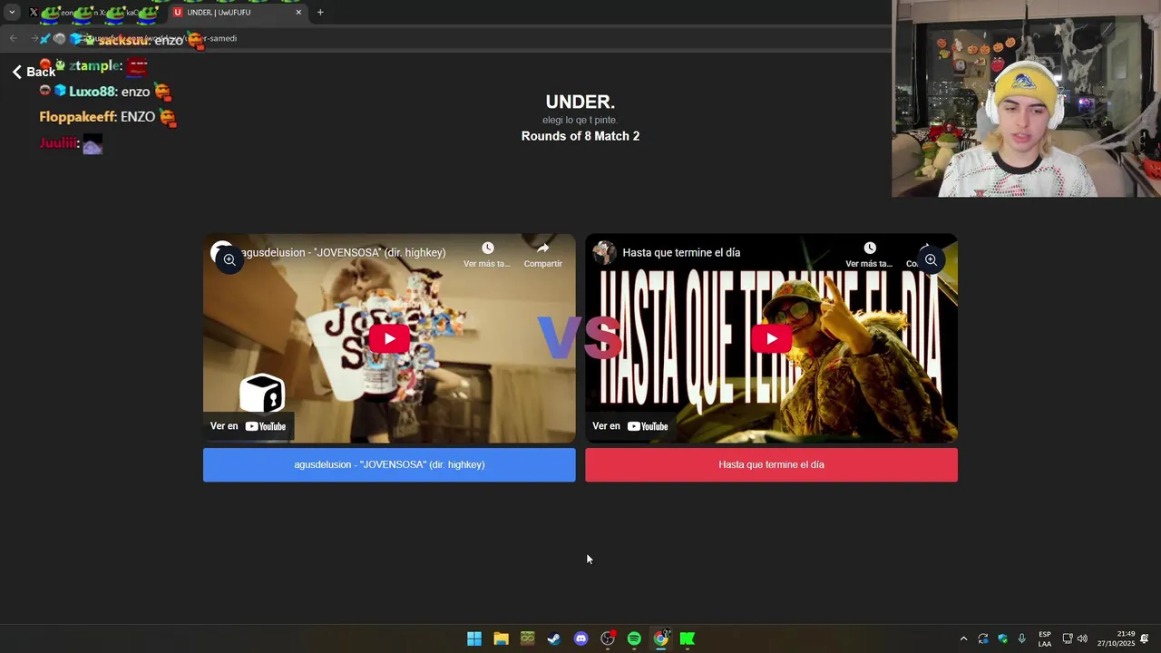Screen dimensions: 1161x653
Task: Vote for agusdelusion JOVENSOSA blue button
Action: (389, 464)
